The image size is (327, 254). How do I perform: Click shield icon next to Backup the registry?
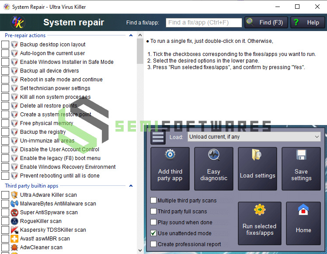tap(14, 132)
